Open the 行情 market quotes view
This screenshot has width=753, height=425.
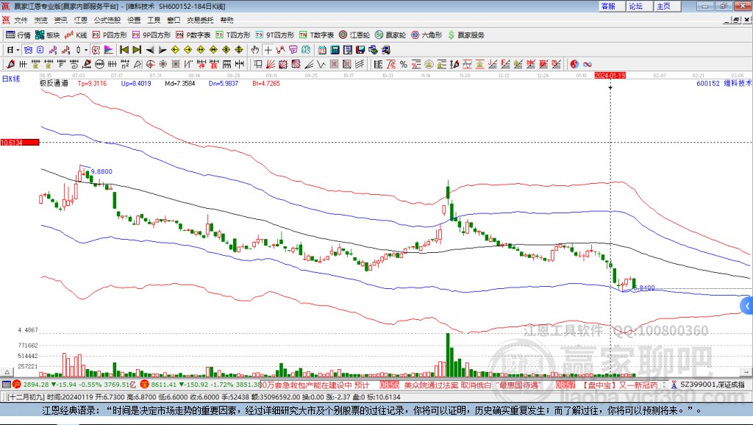click(18, 35)
